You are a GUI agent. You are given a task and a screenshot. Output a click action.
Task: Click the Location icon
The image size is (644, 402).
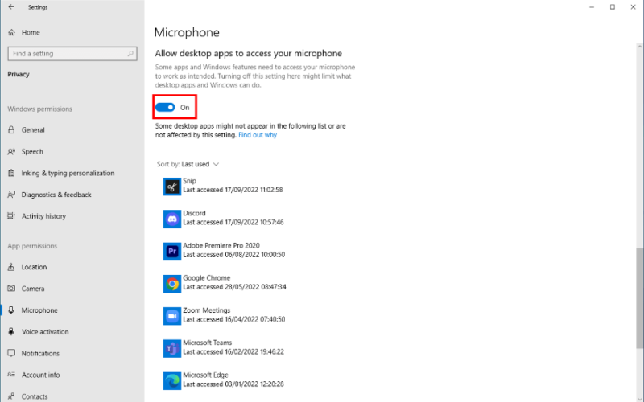[x=11, y=267]
